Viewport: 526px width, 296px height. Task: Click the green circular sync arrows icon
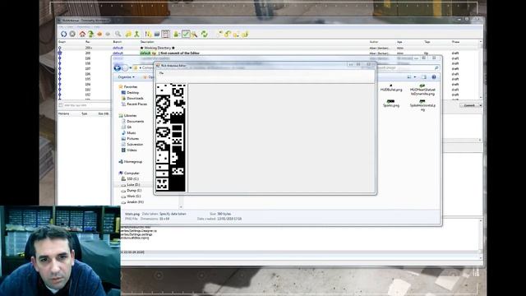205,34
